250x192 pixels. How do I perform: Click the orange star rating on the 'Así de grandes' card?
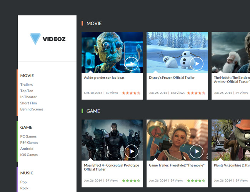coord(131,93)
